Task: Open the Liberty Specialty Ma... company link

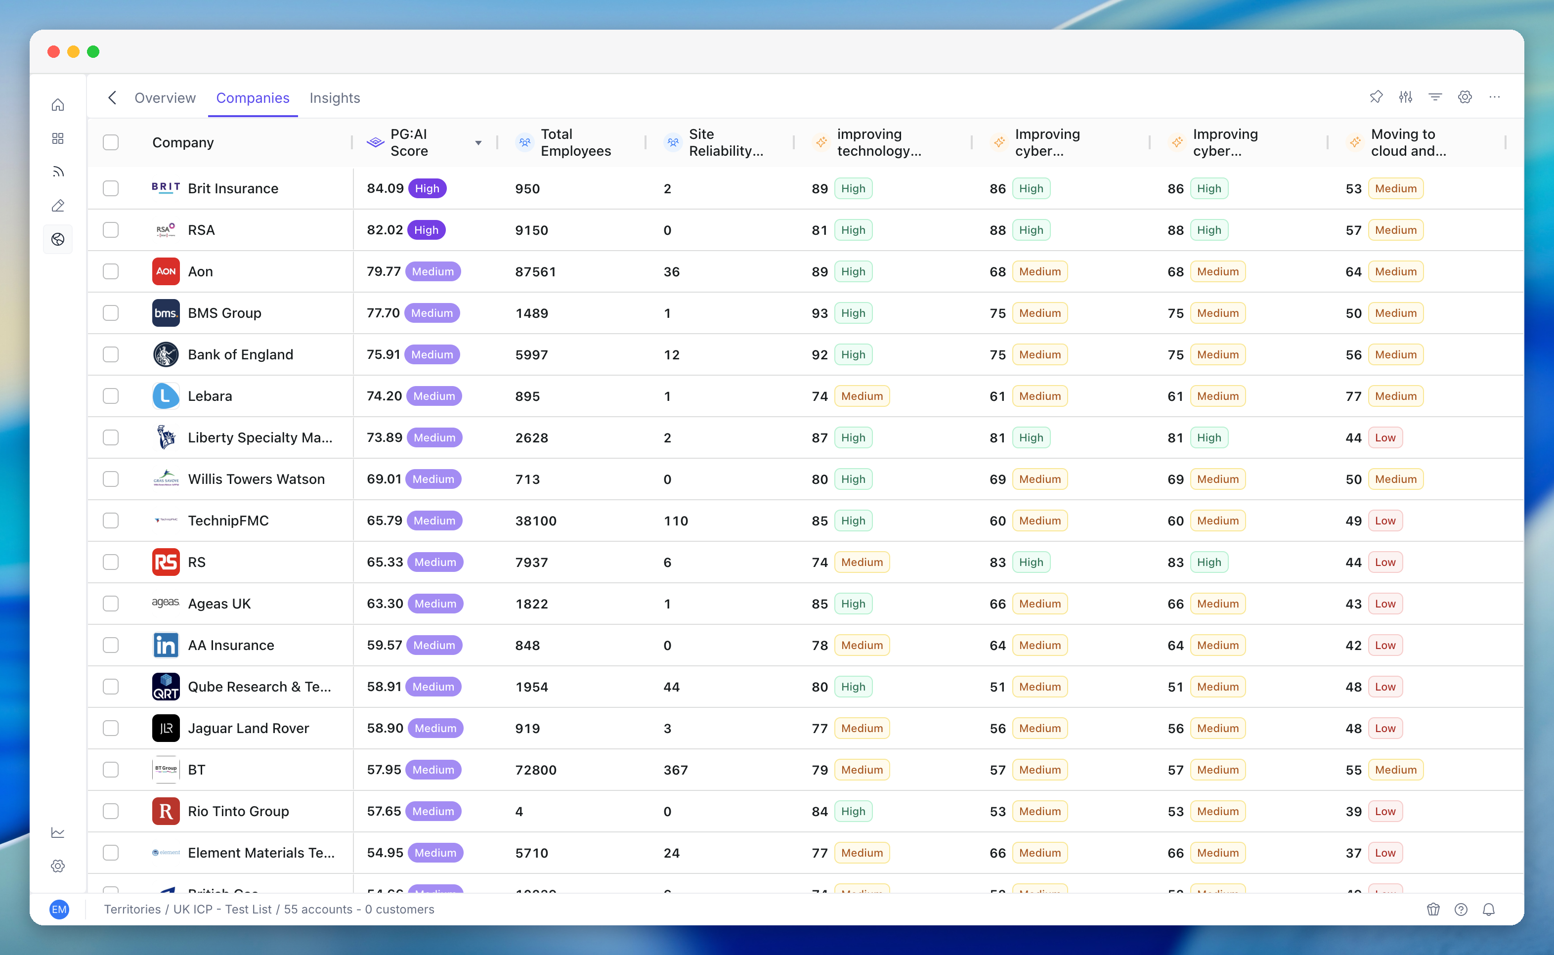Action: pos(259,438)
